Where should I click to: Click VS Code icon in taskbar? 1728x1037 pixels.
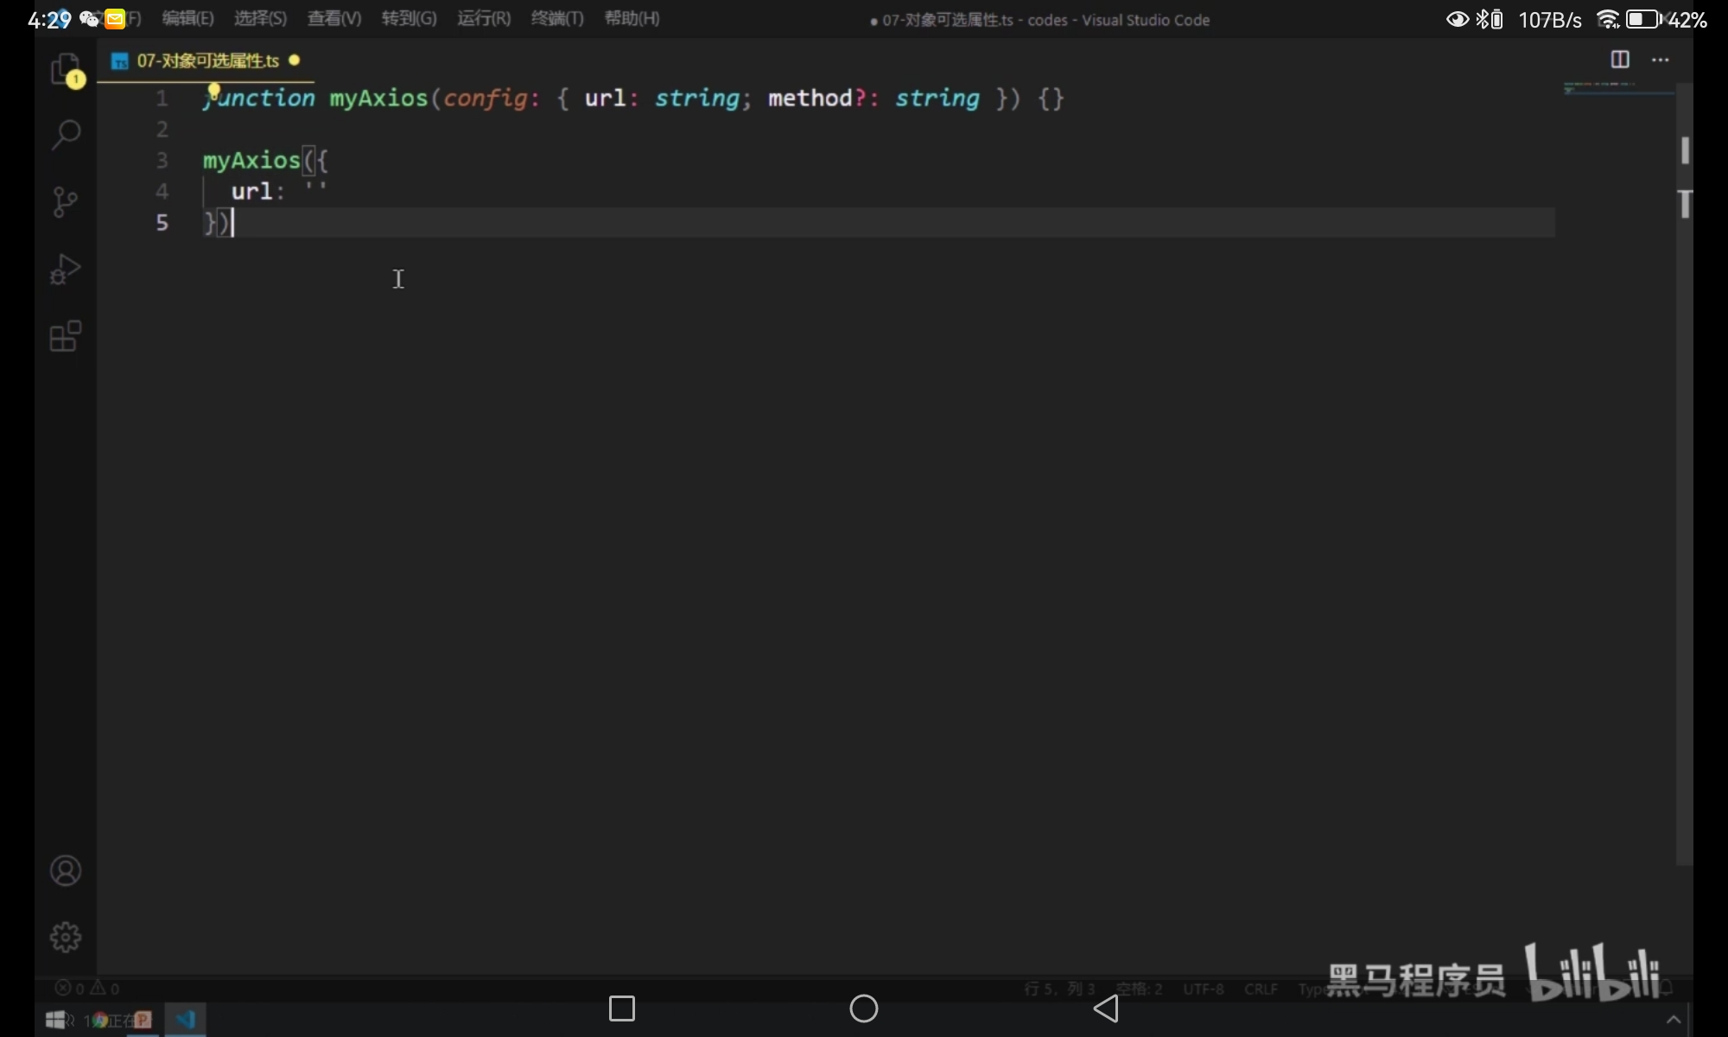[x=185, y=1020]
